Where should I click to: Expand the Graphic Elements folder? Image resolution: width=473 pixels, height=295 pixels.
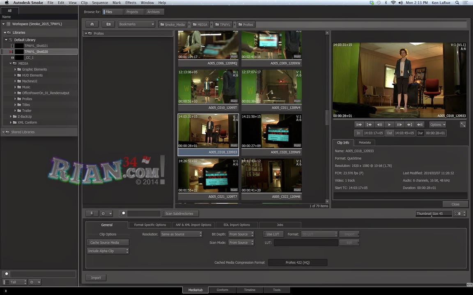pyautogui.click(x=15, y=69)
